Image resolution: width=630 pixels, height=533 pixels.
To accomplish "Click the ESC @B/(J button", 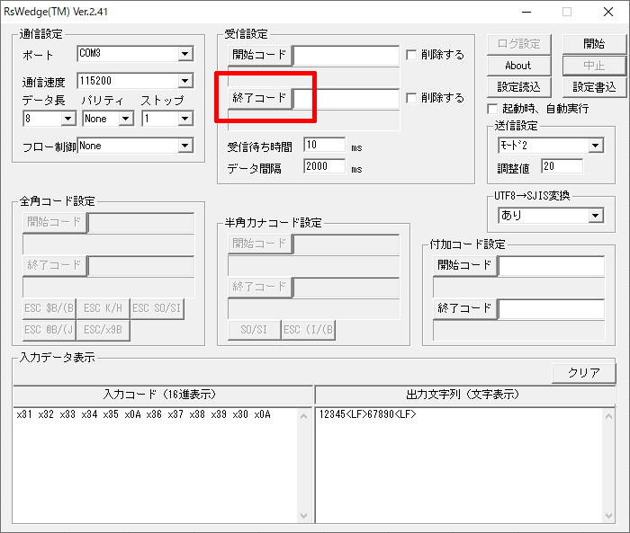I will click(x=49, y=330).
